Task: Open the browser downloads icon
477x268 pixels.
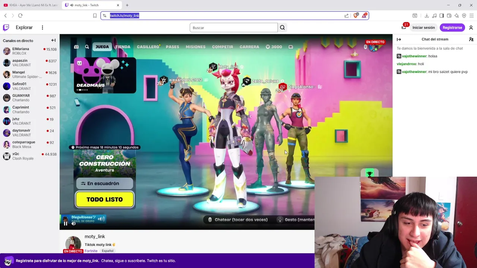Action: click(x=427, y=16)
